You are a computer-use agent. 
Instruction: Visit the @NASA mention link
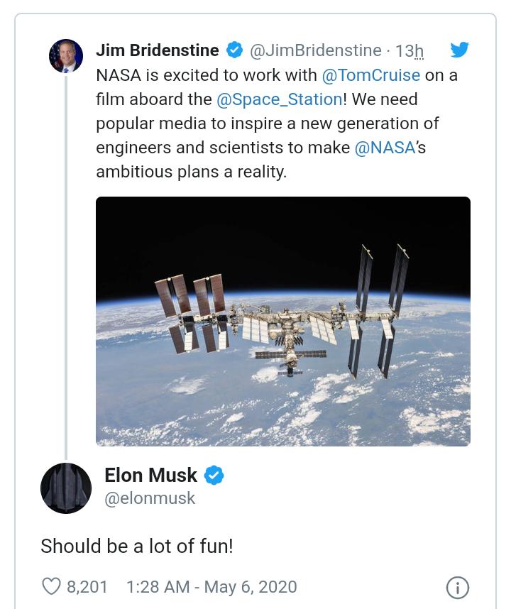point(384,148)
